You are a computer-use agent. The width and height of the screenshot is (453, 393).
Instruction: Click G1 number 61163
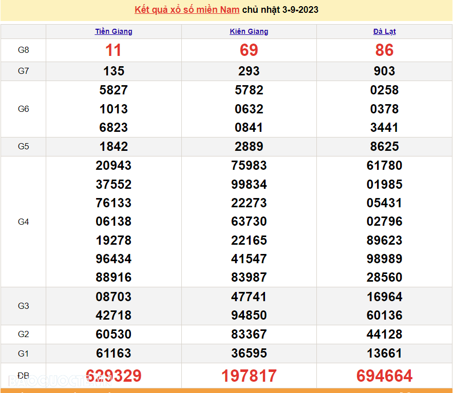114,353
